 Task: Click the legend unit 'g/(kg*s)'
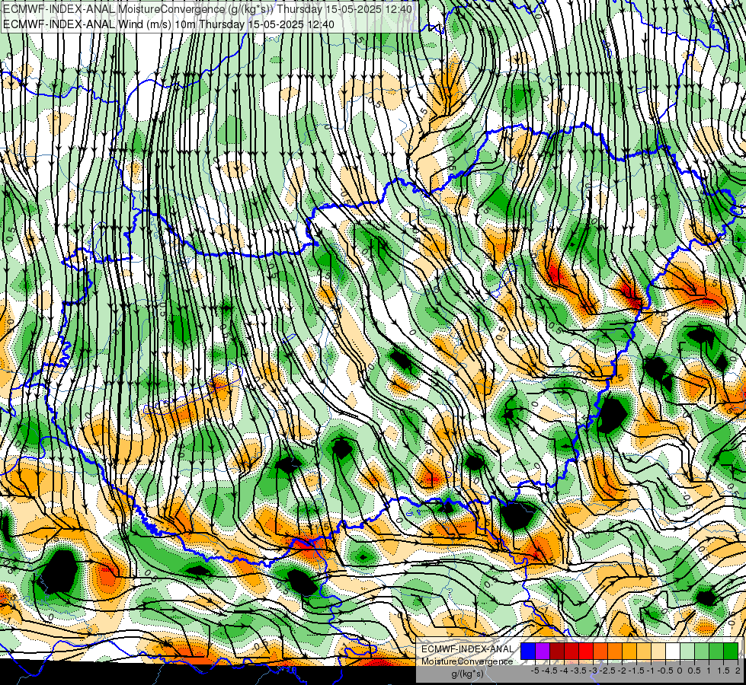click(x=468, y=674)
